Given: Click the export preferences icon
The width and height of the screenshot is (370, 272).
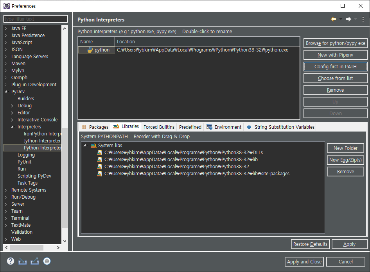Looking at the screenshot, I should click(35, 261).
